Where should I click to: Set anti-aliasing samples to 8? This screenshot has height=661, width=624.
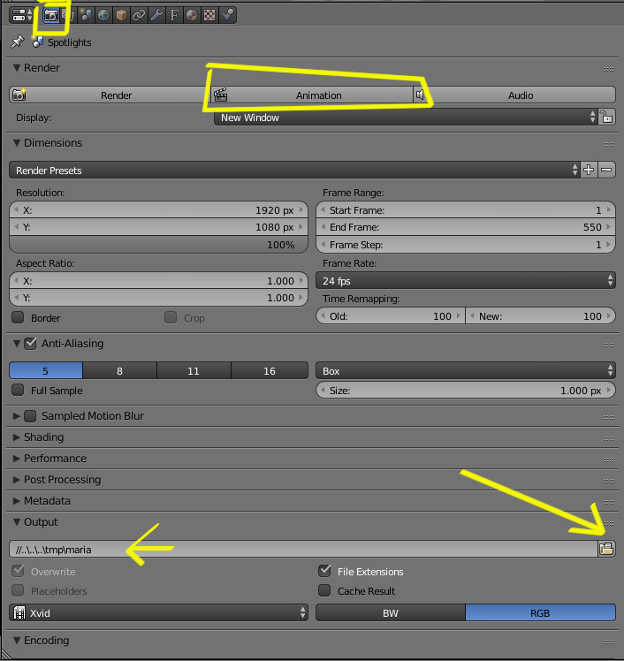[119, 370]
